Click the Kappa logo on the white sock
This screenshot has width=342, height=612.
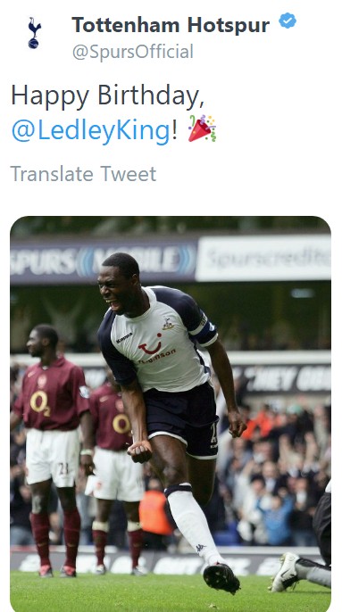[201, 549]
